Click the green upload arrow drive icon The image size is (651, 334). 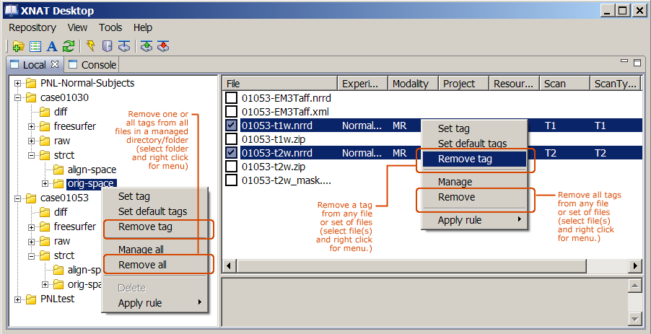146,46
